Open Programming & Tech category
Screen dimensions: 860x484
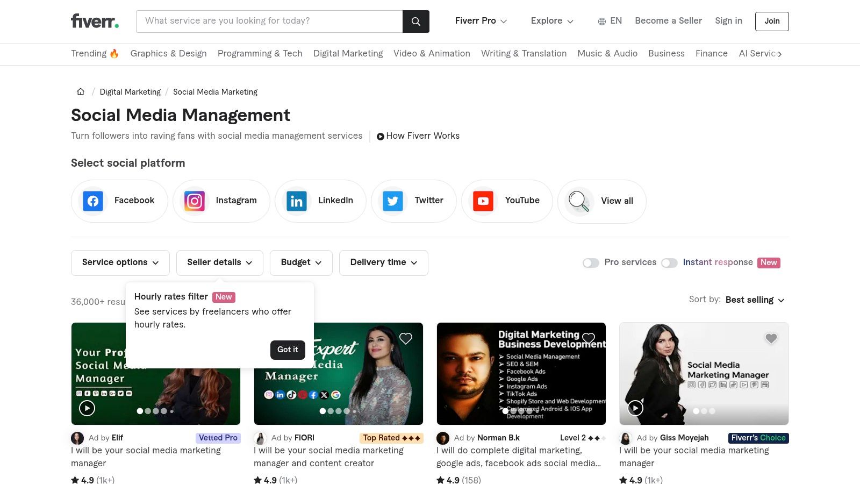260,53
